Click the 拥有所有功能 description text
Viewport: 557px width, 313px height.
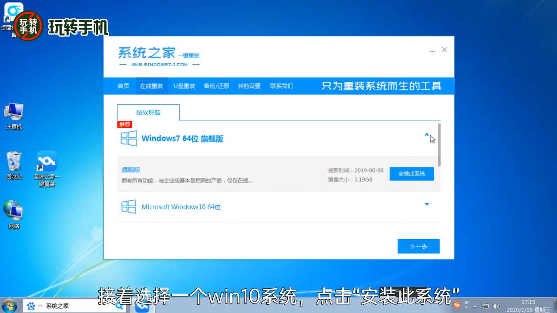pyautogui.click(x=187, y=180)
